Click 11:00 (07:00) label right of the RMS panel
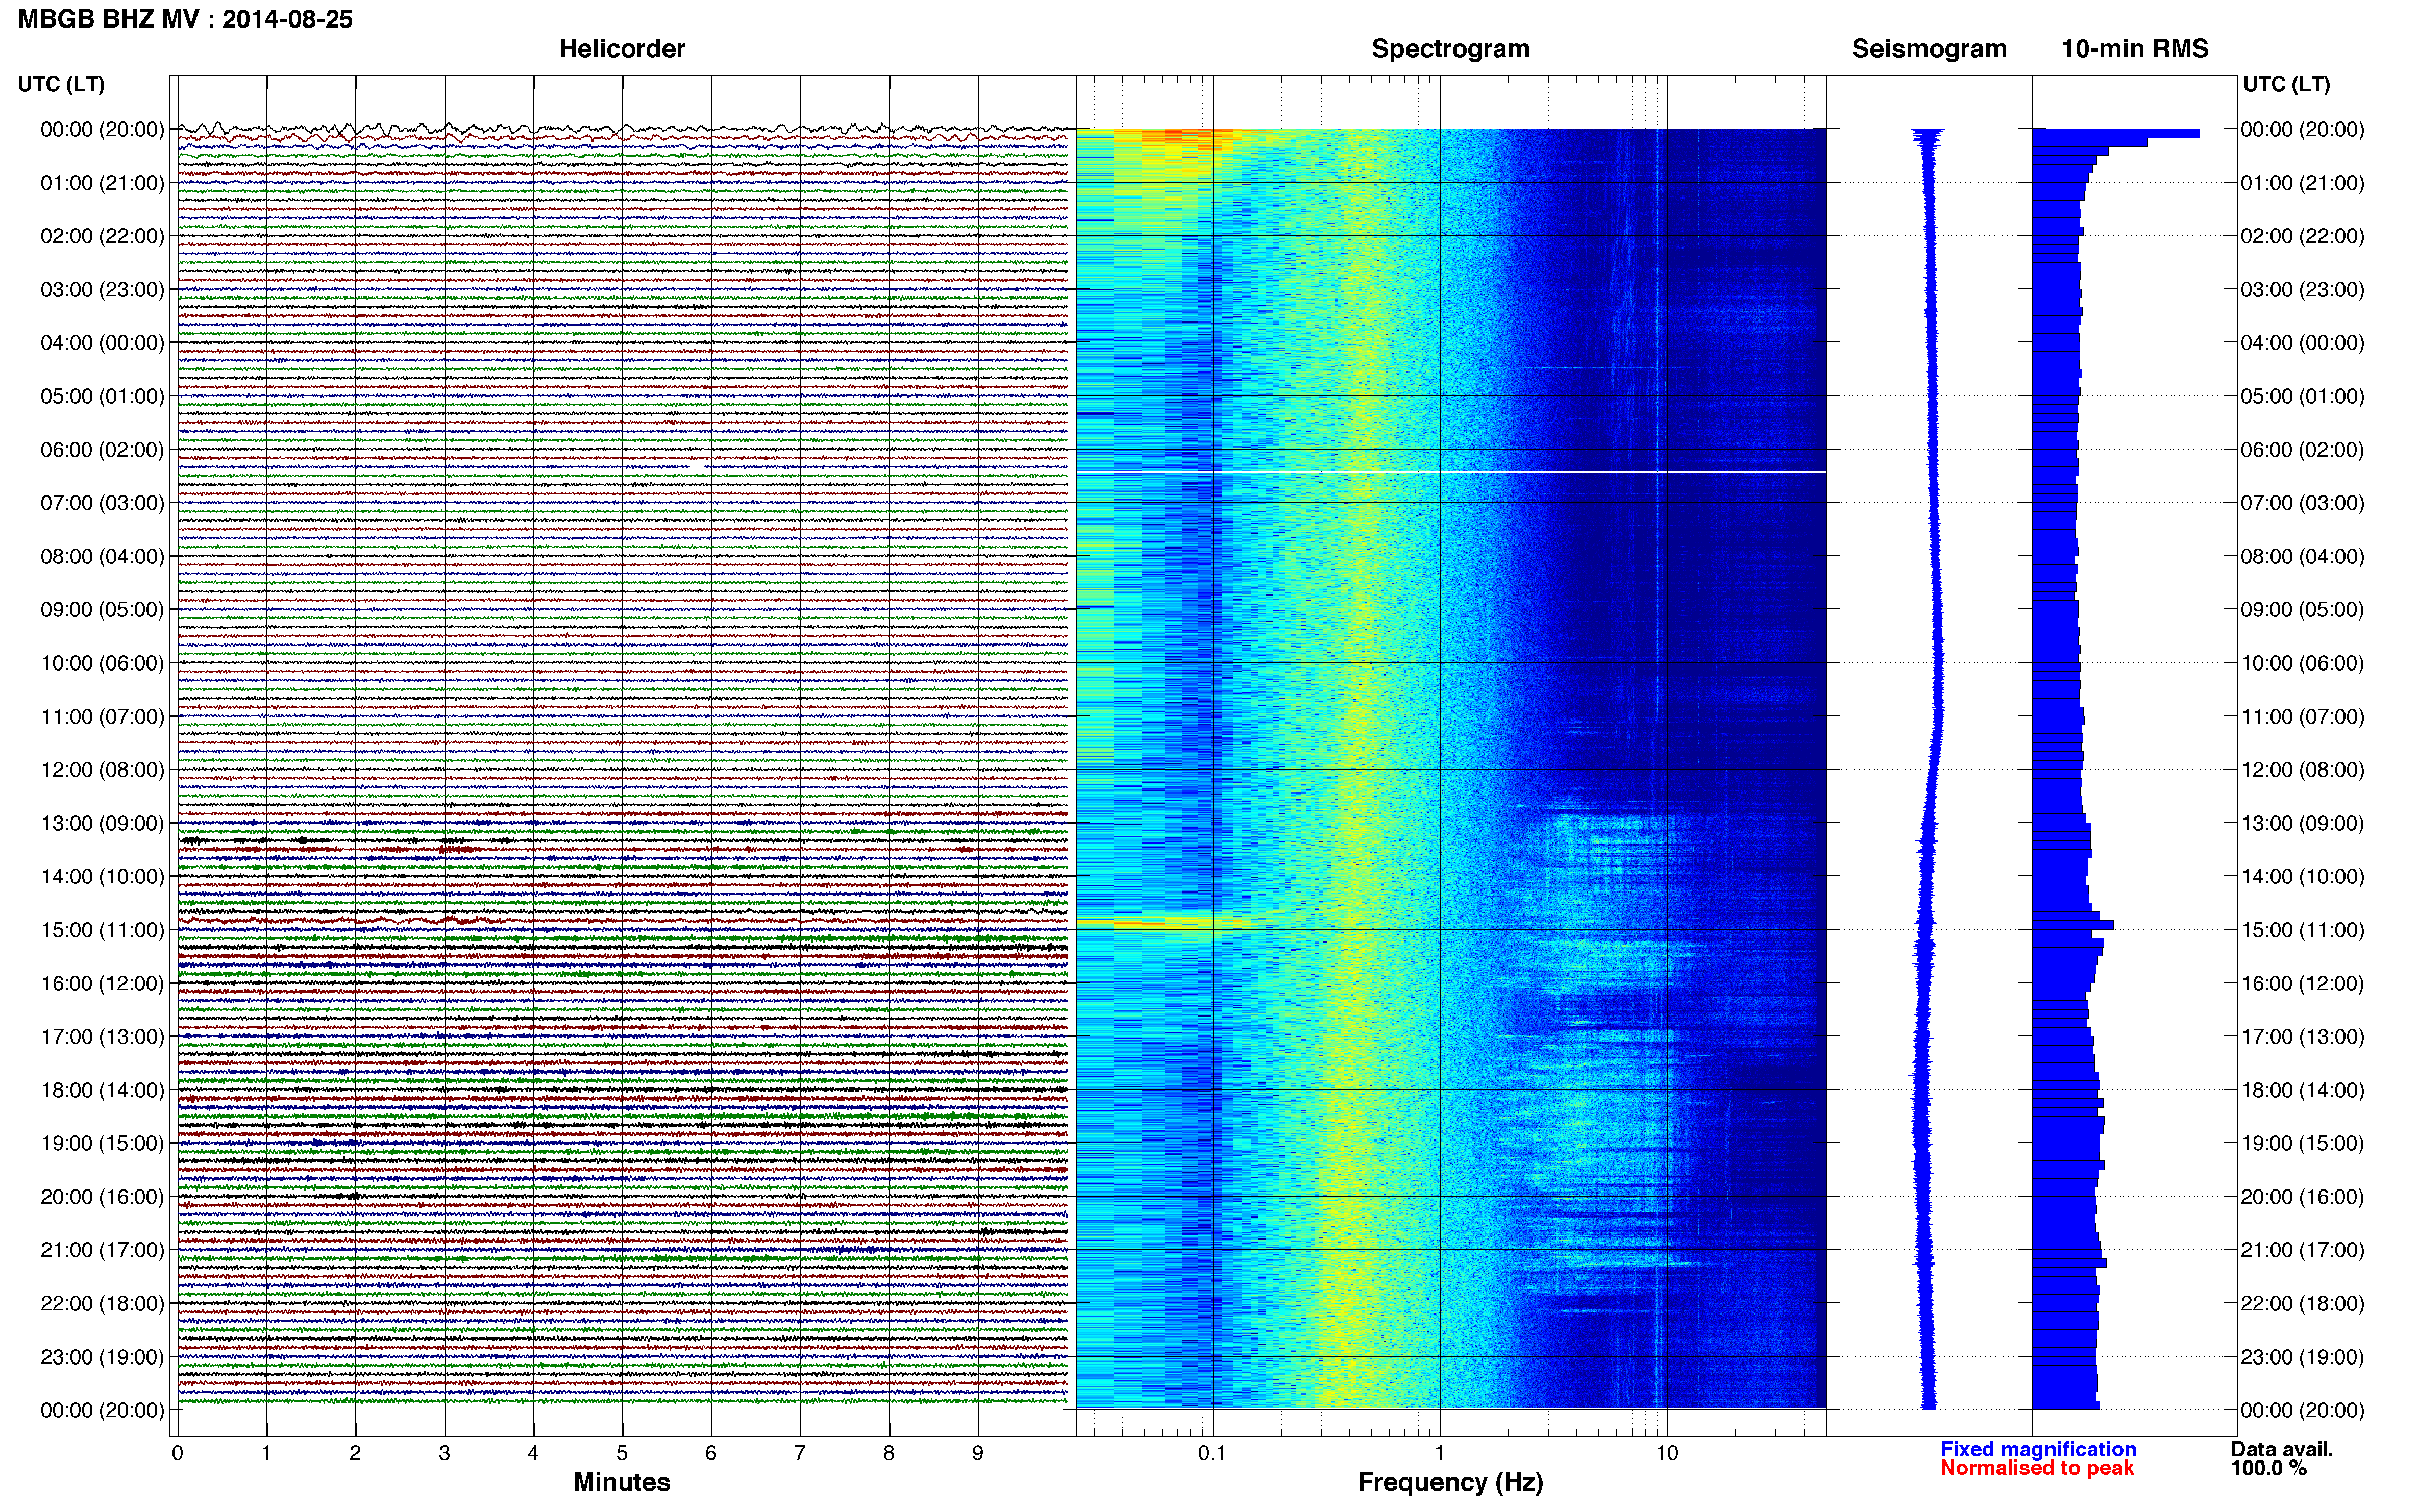Viewport: 2419px width, 1512px height. point(2302,716)
